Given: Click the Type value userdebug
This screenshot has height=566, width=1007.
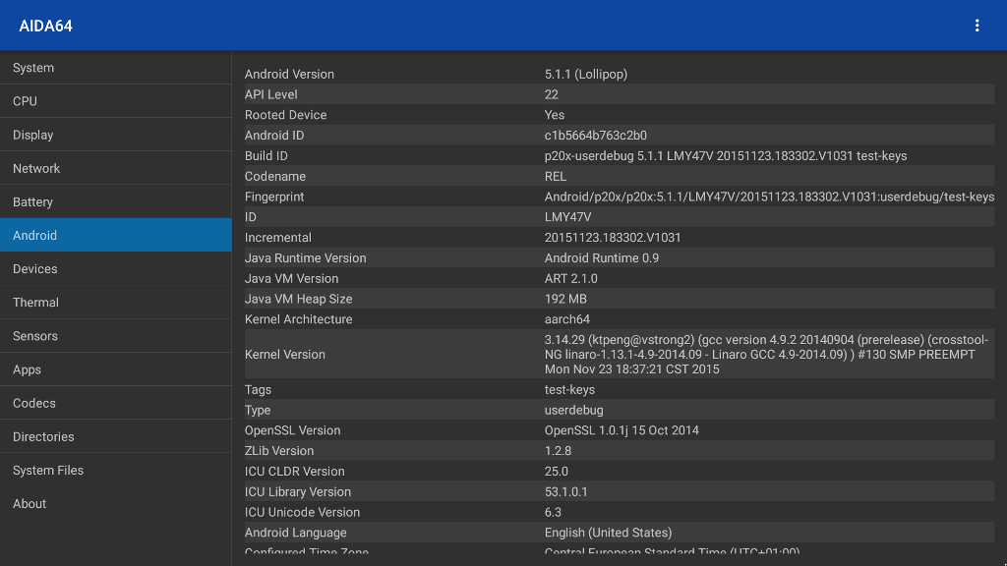Looking at the screenshot, I should click(x=574, y=410).
